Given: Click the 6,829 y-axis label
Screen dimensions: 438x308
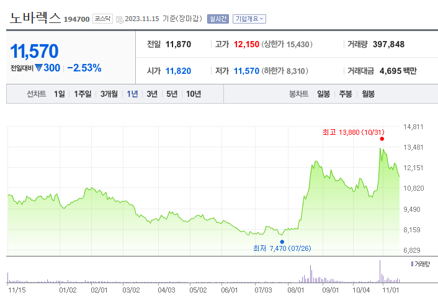Looking at the screenshot, I should (412, 250).
